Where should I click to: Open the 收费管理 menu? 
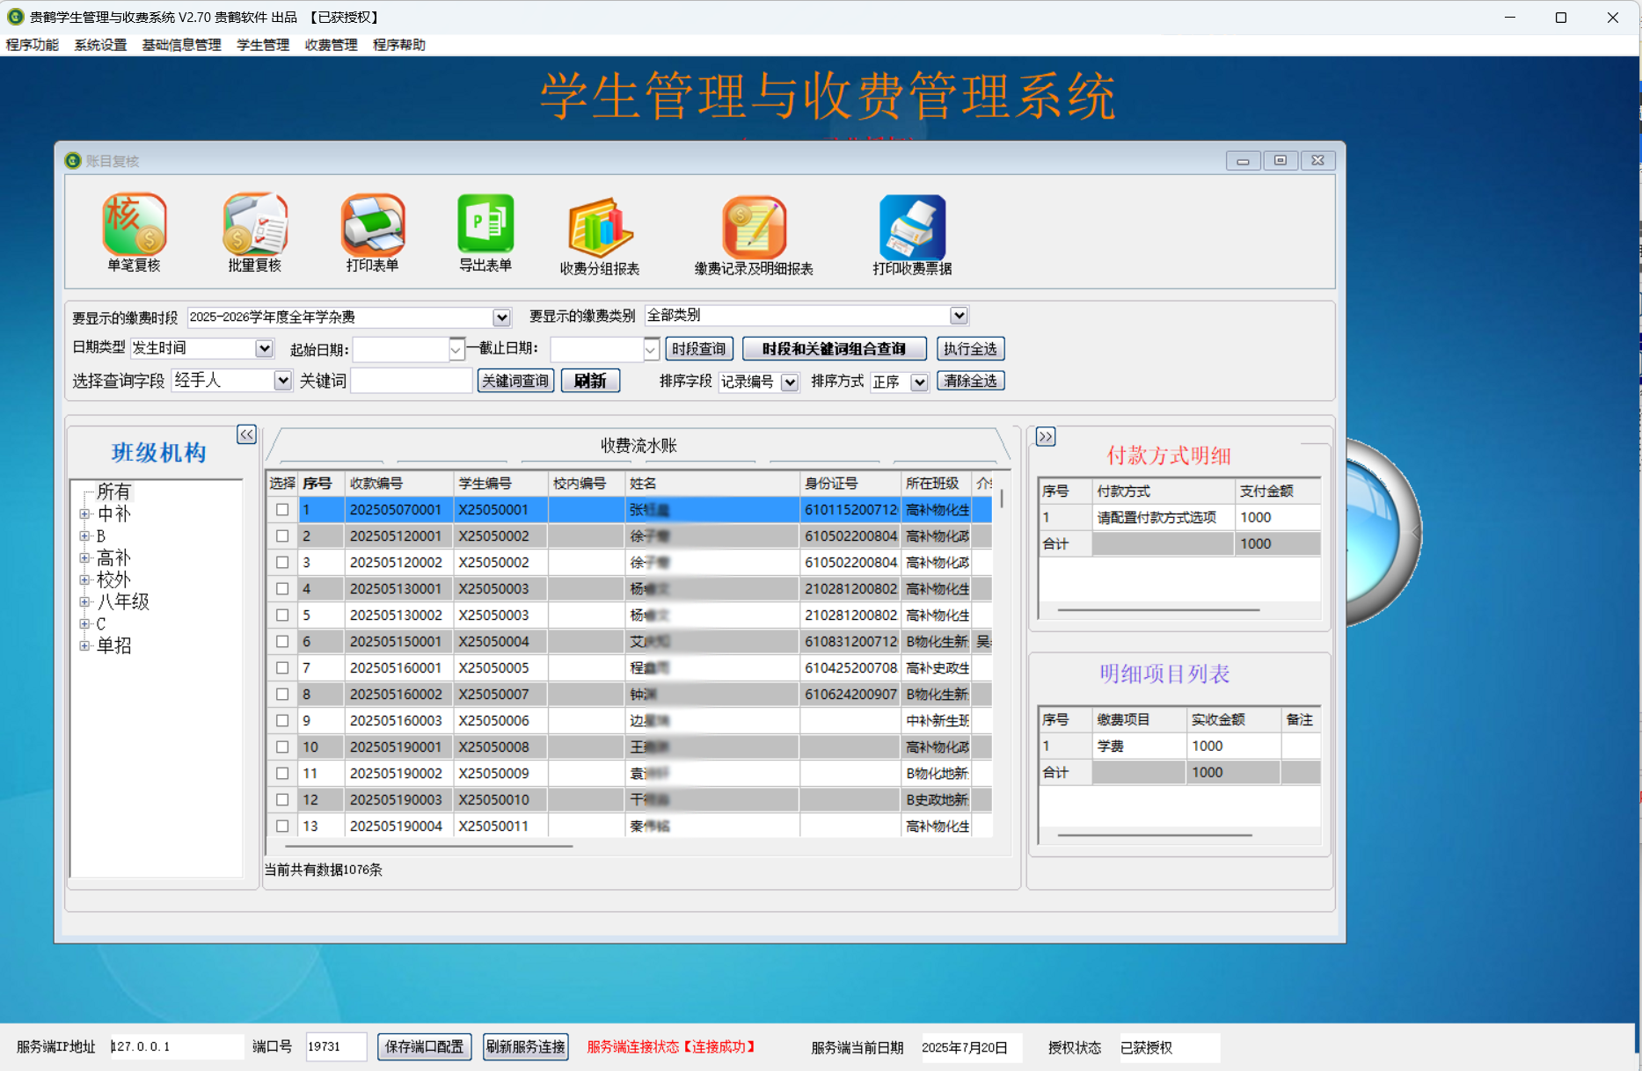tap(330, 45)
